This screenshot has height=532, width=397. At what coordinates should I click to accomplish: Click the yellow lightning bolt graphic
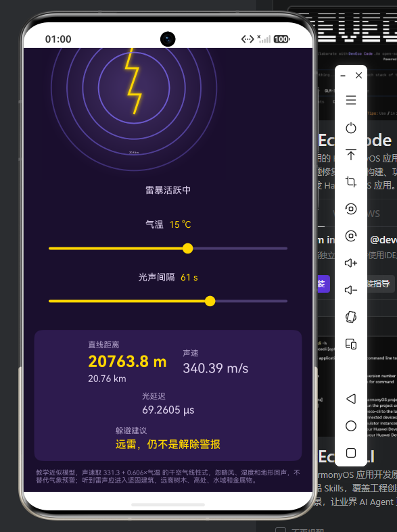(133, 80)
